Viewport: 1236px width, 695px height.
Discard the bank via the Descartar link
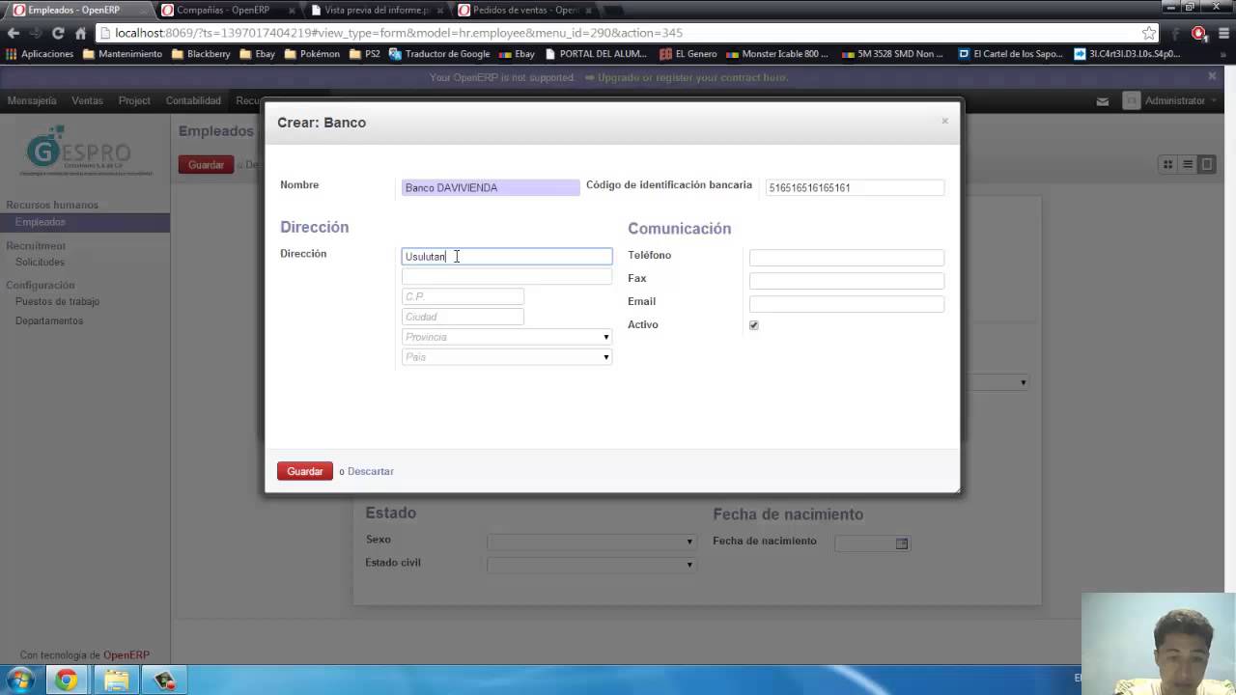(371, 471)
